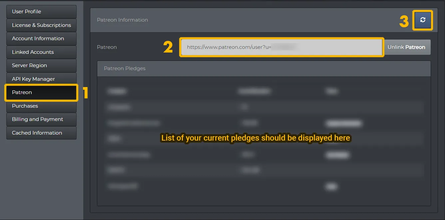Click the Unlink Patreon button
Image resolution: width=445 pixels, height=220 pixels.
click(406, 47)
